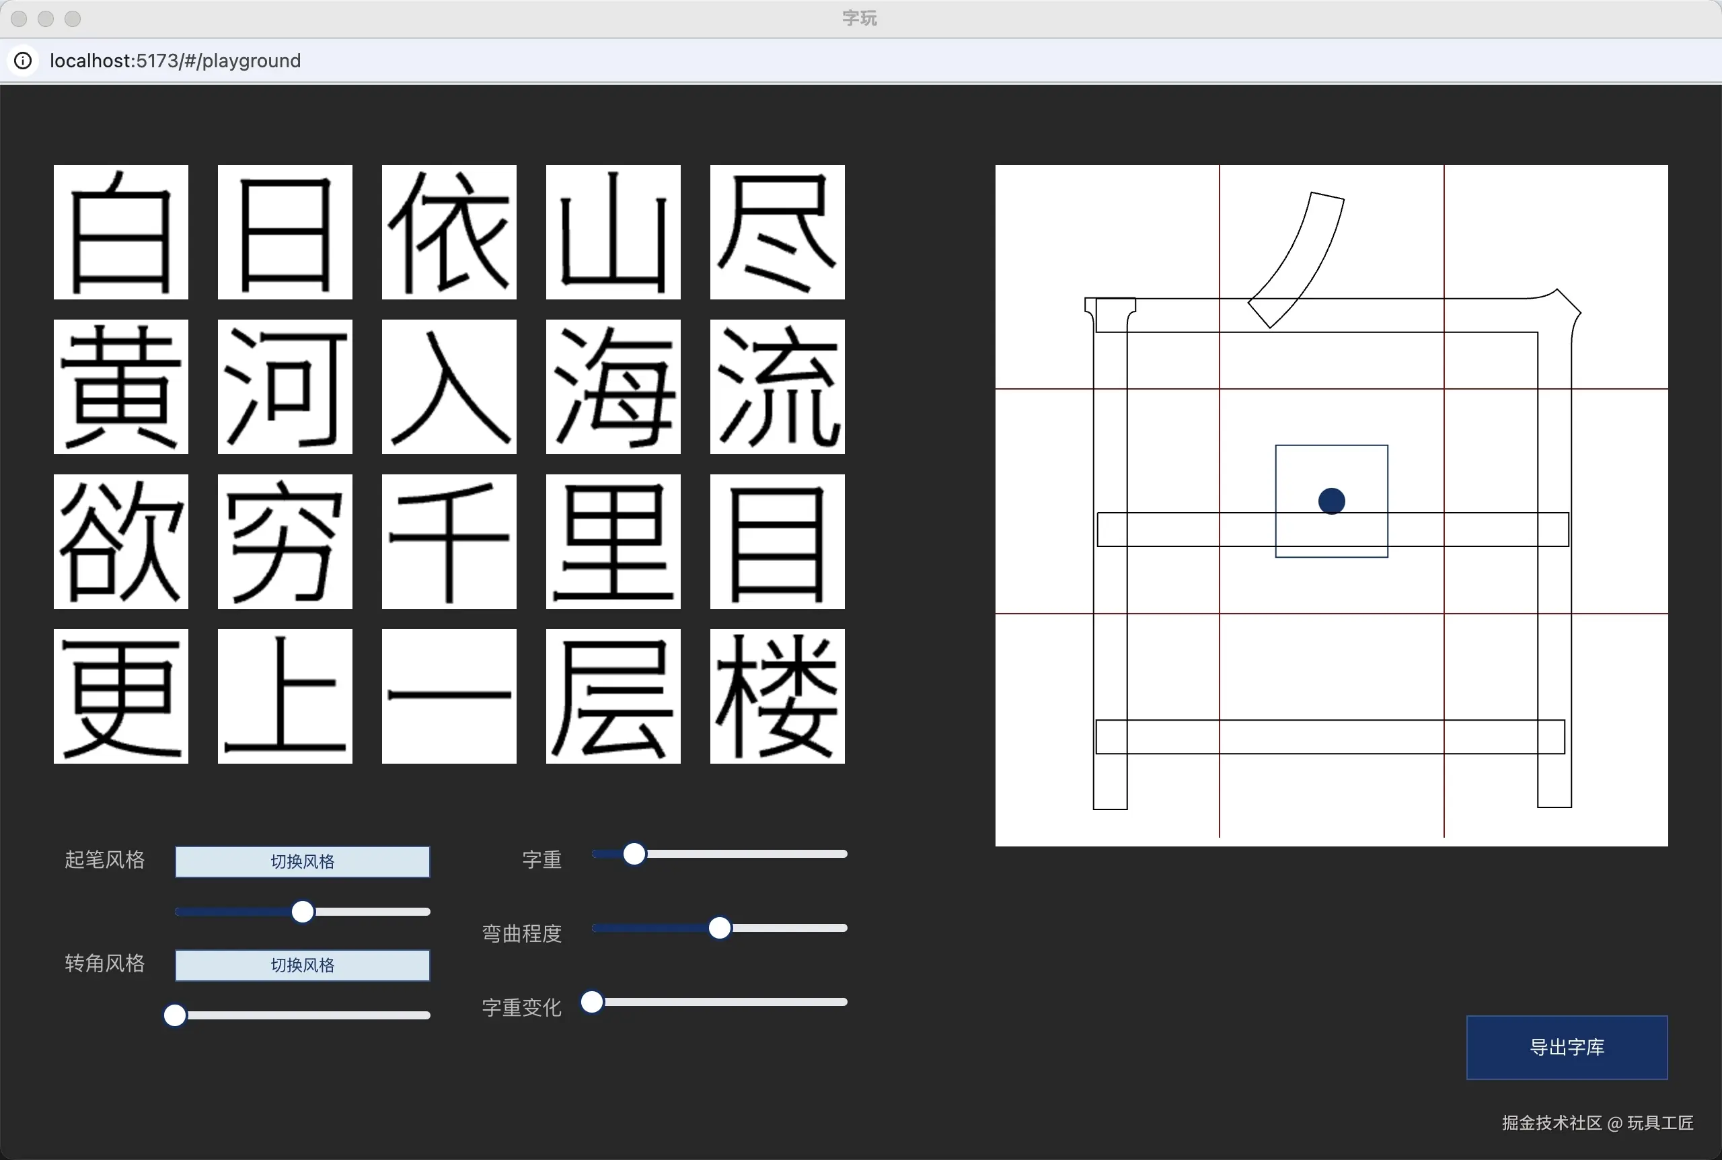Select the 更 character thumbnail
The image size is (1722, 1160).
120,696
